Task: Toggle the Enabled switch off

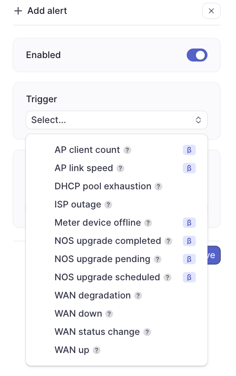Action: tap(197, 55)
